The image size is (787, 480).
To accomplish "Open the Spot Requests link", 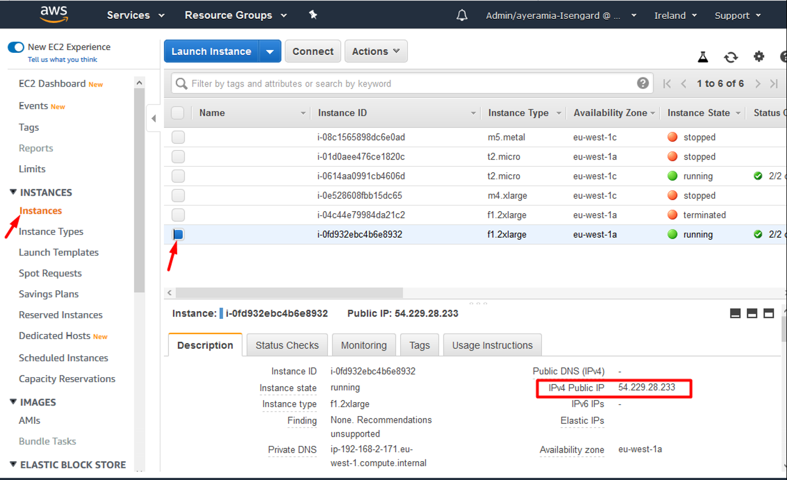I will (50, 273).
